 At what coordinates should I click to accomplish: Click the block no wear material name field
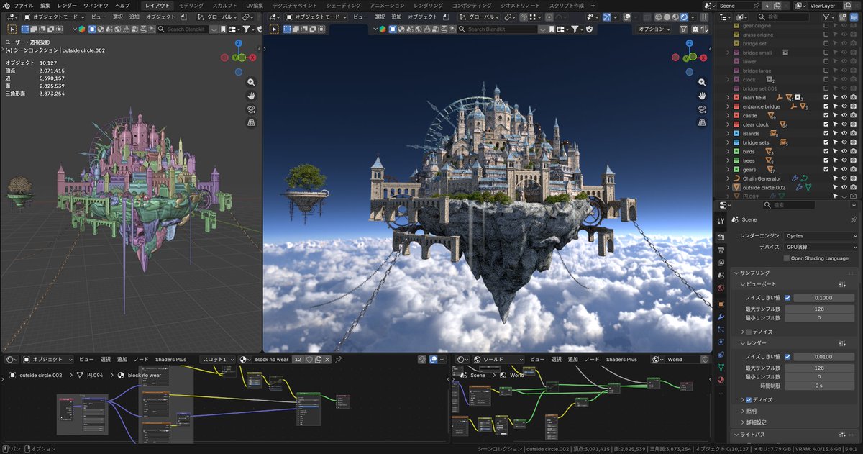click(x=272, y=359)
